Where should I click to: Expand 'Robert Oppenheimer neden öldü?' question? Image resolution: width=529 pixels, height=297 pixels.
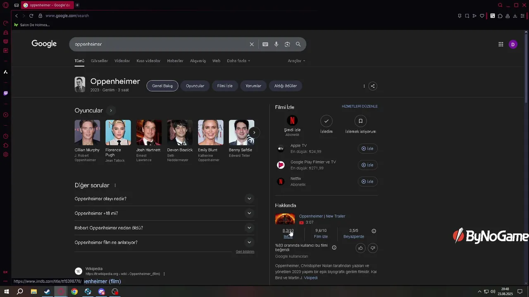coord(164,228)
